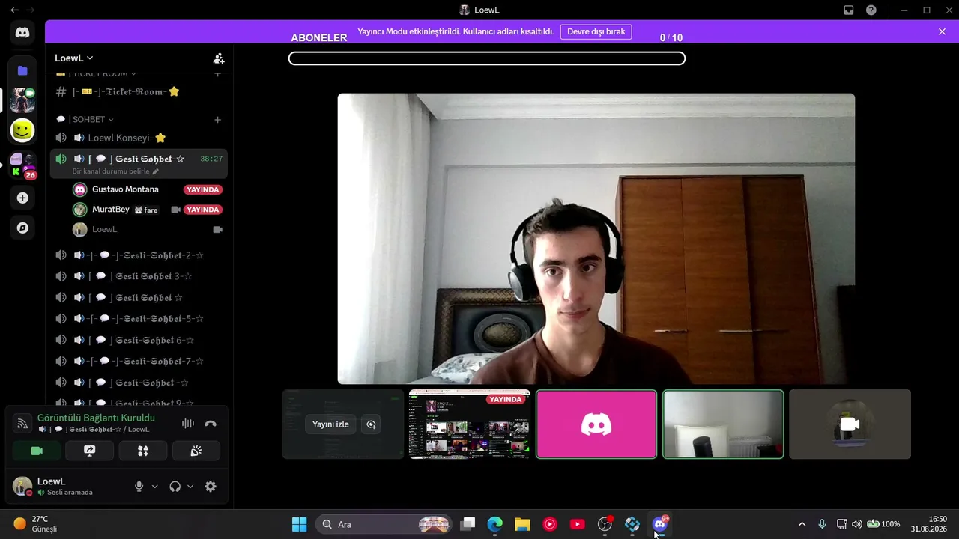Viewport: 959px width, 539px height.
Task: Open YouTube Music from taskbar
Action: [x=550, y=524]
